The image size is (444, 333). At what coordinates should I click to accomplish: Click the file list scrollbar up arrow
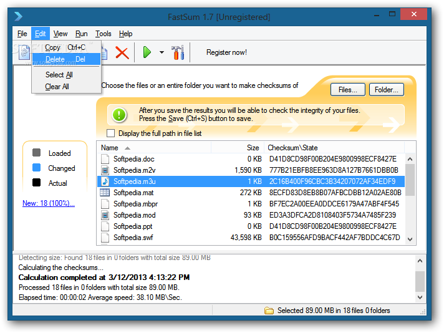click(x=410, y=159)
